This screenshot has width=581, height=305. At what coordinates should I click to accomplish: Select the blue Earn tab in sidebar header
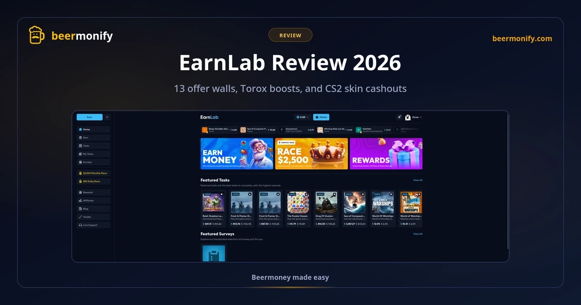click(x=90, y=117)
